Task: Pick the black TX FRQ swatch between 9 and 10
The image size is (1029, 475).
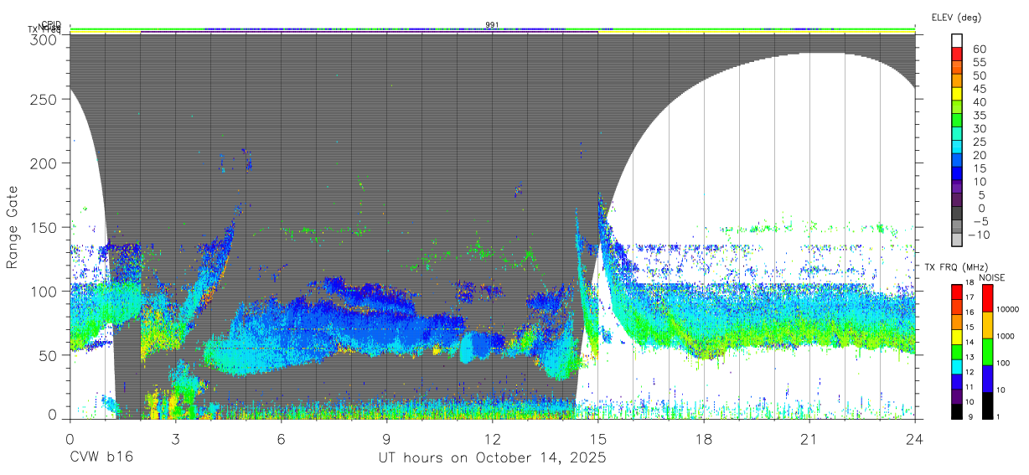Action: coord(957,410)
